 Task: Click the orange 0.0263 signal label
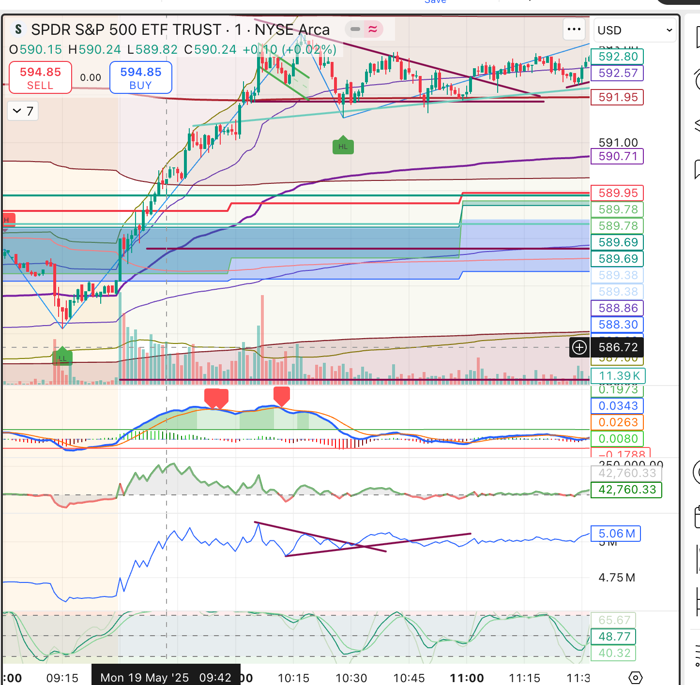click(x=618, y=422)
